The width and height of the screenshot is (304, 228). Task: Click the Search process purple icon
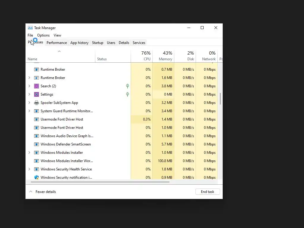pos(37,86)
